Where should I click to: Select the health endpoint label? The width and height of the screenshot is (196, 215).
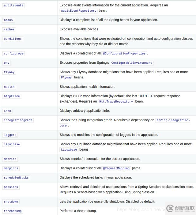coord(9,87)
